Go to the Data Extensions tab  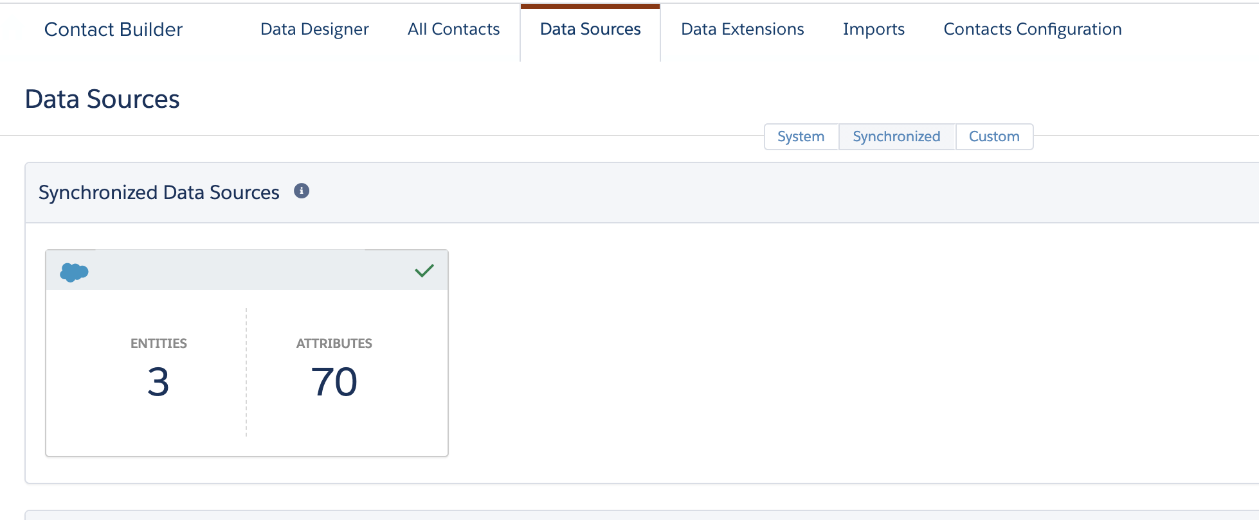[742, 30]
